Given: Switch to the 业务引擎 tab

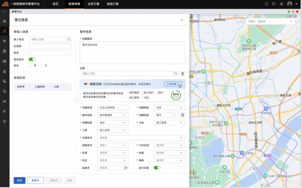Looking at the screenshot, I should tap(93, 4).
